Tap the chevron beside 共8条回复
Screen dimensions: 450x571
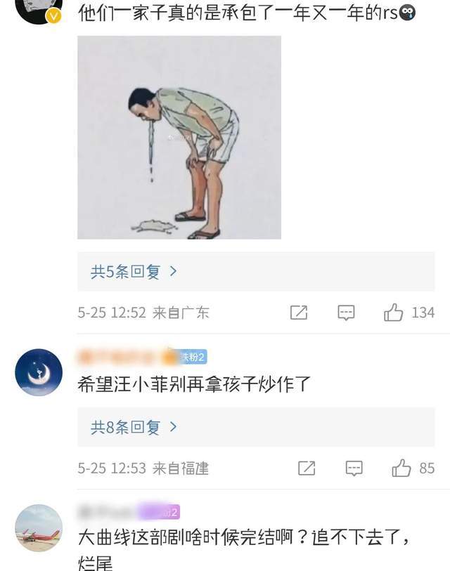173,427
